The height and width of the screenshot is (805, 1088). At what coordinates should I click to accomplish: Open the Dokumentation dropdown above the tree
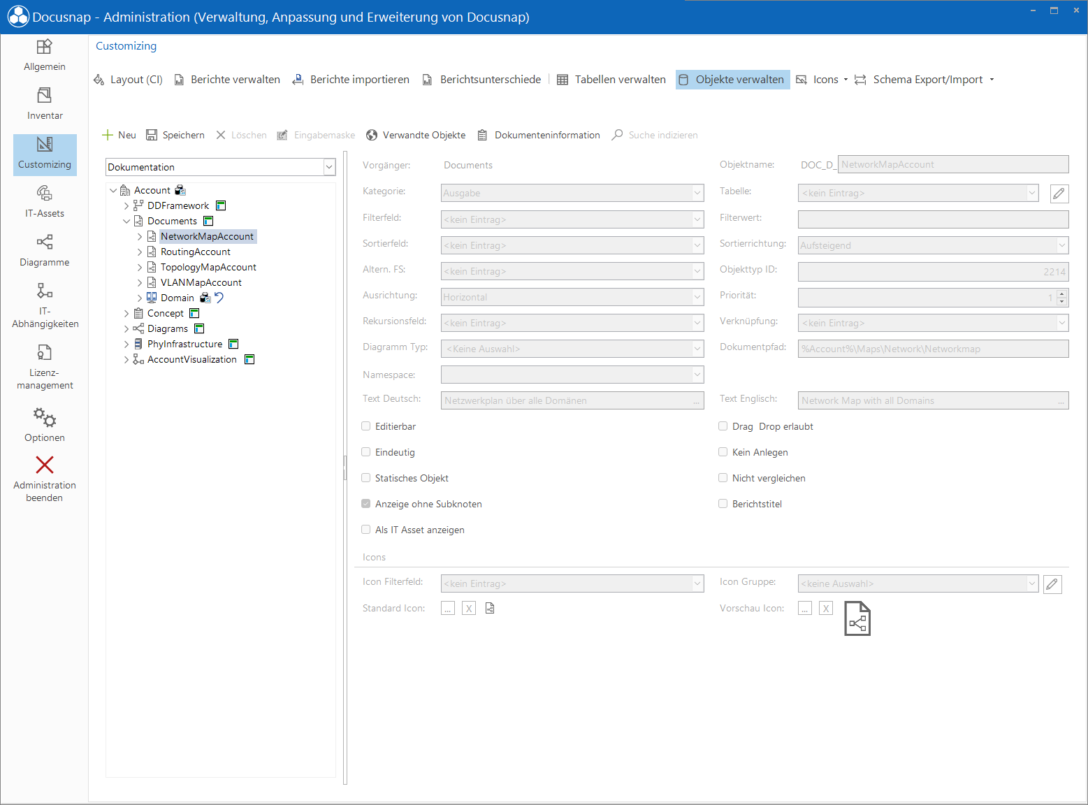pos(221,167)
